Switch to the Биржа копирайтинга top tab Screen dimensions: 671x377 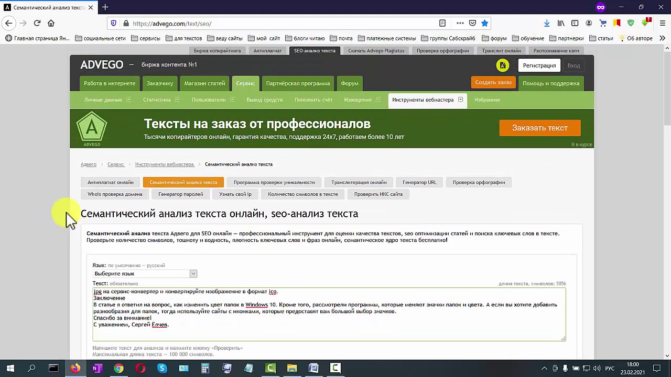click(x=217, y=51)
